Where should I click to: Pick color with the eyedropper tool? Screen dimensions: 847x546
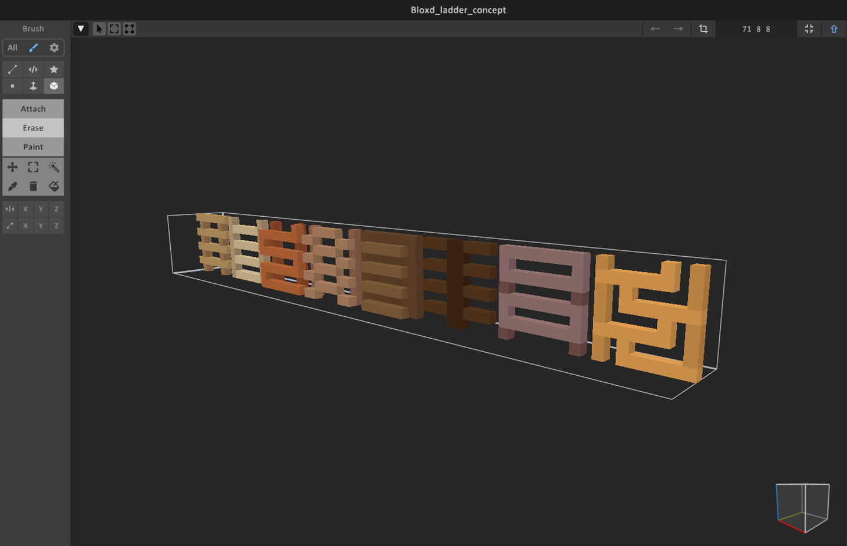(x=12, y=186)
